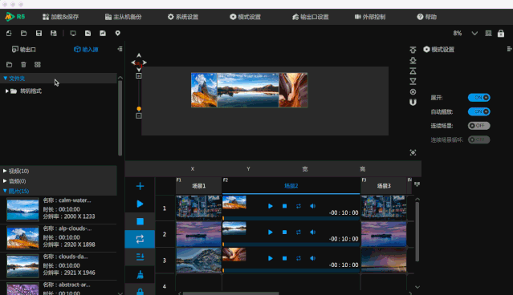This screenshot has width=513, height=295.
Task: Click the padlock icon beside the zoom percentage
Action: (x=501, y=34)
